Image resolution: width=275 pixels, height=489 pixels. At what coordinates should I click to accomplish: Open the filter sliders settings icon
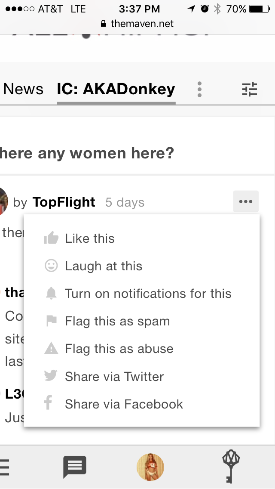click(x=250, y=89)
